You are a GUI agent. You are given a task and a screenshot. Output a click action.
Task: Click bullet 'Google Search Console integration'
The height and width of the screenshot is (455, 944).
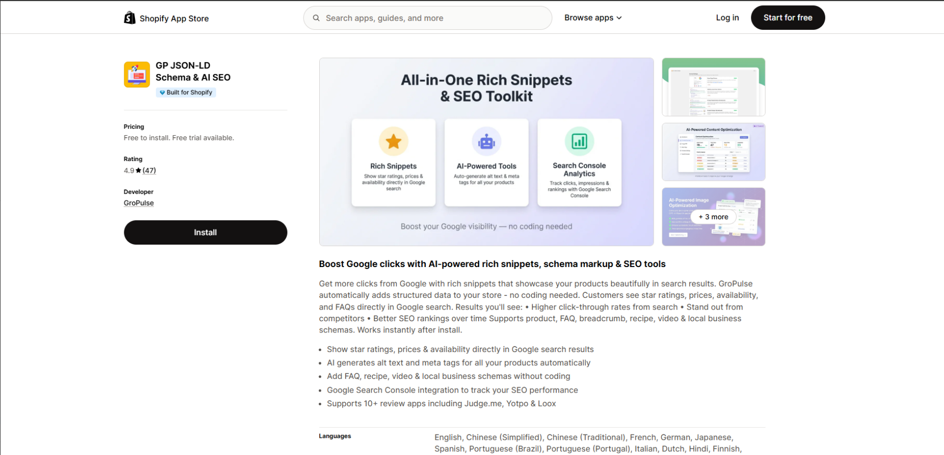coord(452,390)
